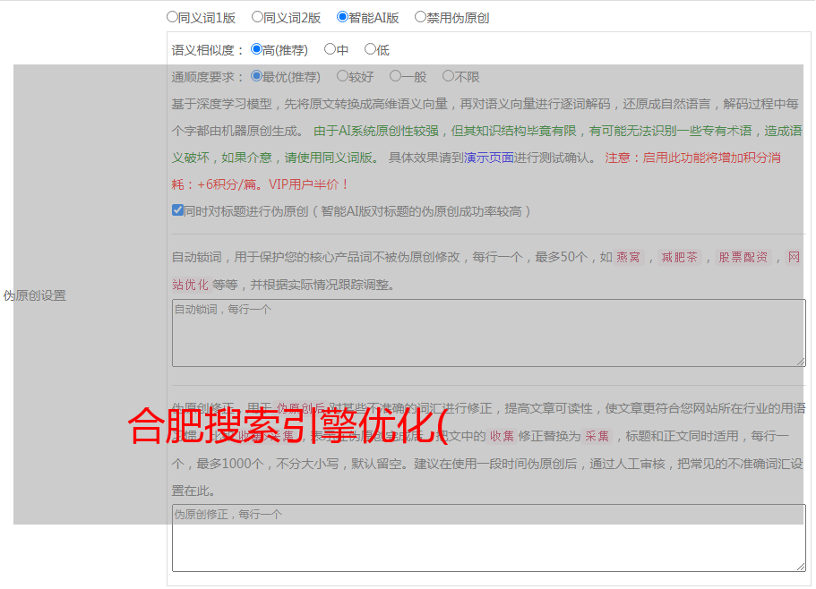Viewport: 816px width, 589px height.
Task: Set 语义相似度 to 中
Action: (331, 49)
